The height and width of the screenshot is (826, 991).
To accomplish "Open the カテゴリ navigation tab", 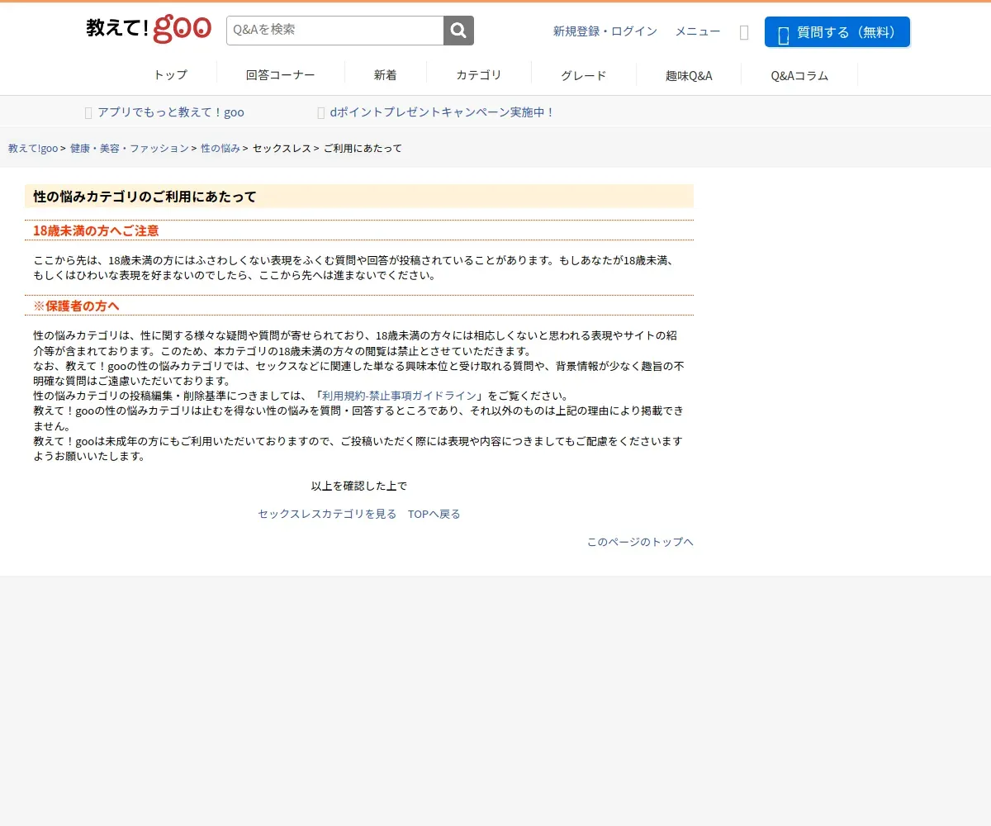I will pyautogui.click(x=479, y=75).
